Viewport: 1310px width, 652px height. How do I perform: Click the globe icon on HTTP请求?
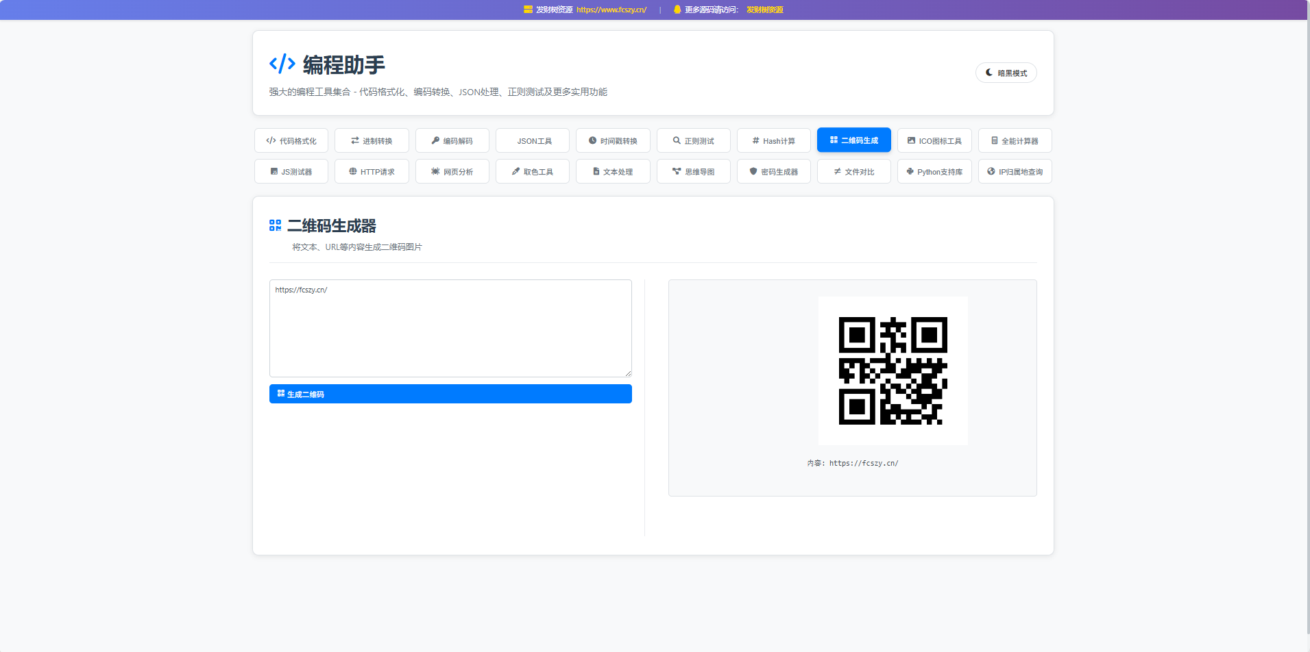353,171
